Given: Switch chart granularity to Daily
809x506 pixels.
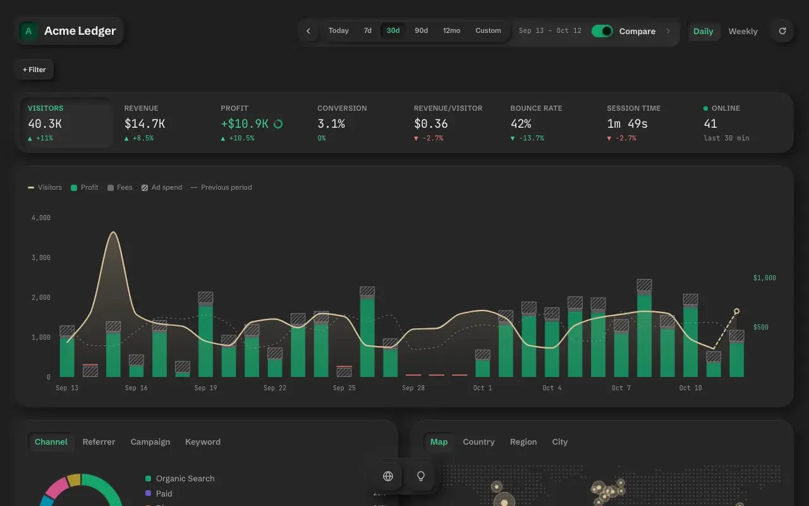Looking at the screenshot, I should click(703, 31).
